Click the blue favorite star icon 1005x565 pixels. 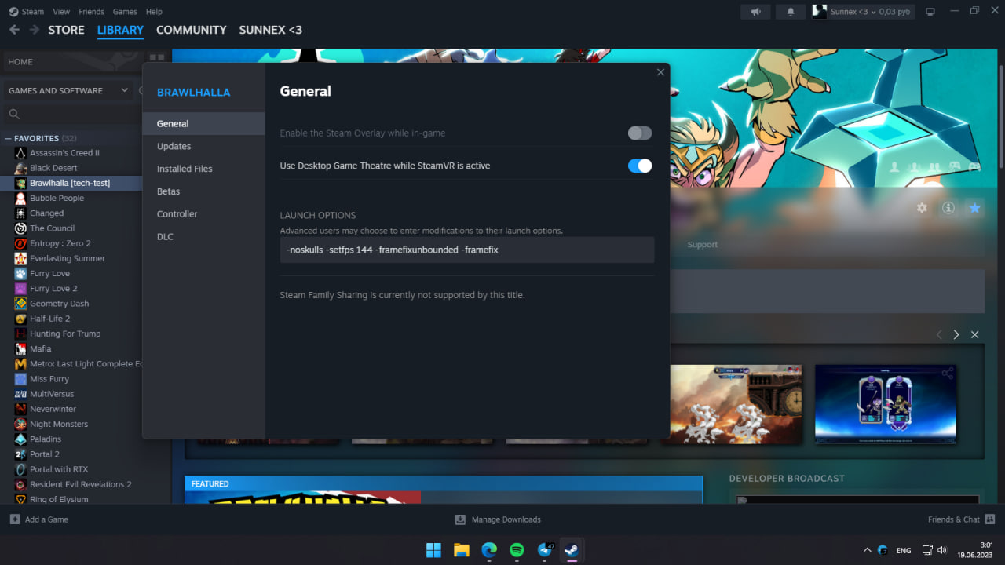click(x=974, y=208)
